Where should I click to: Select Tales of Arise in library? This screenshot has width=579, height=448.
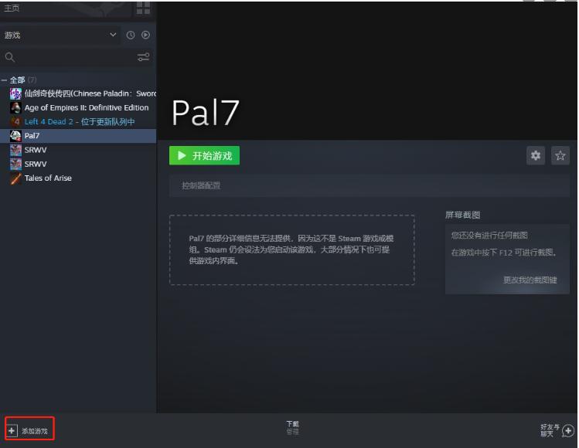[78, 178]
